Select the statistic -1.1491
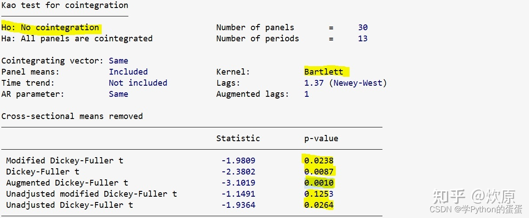529x218 pixels. 238,194
